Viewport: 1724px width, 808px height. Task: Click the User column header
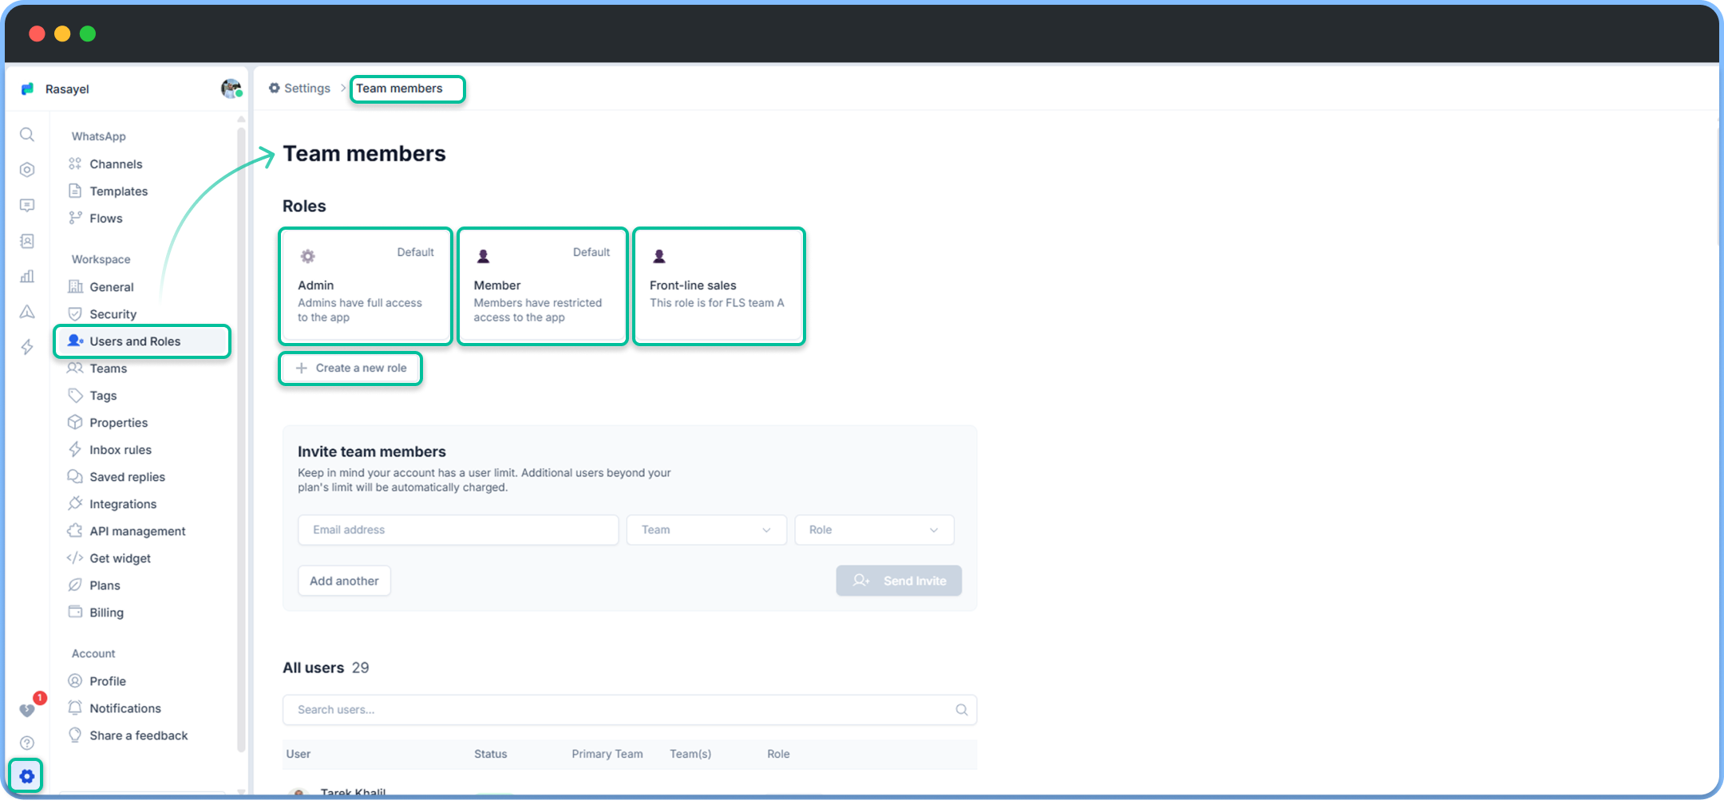[x=299, y=754]
